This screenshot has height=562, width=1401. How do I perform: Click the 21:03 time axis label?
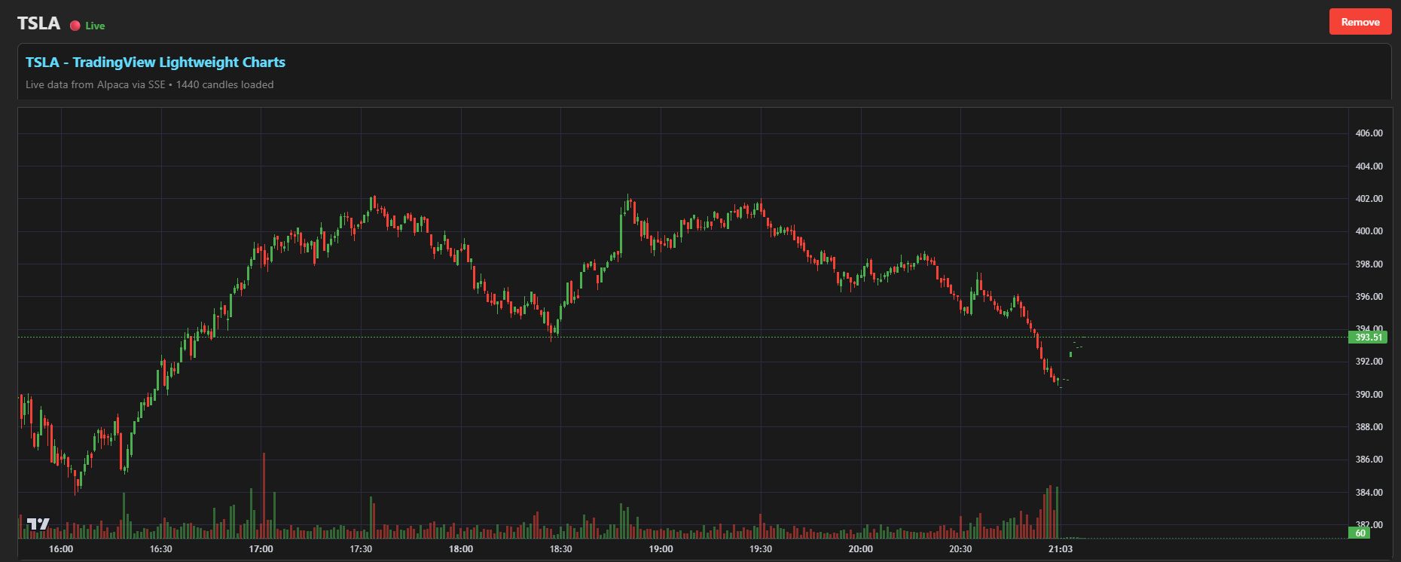1061,549
